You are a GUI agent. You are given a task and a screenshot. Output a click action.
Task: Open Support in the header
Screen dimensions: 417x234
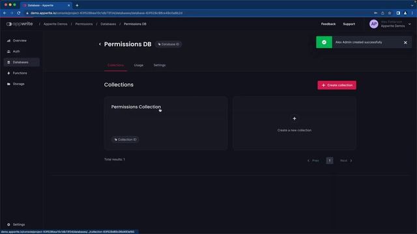(x=349, y=24)
